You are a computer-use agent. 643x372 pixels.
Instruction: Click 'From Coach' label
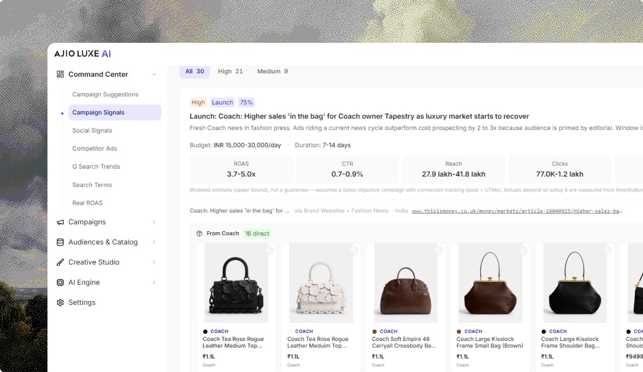pyautogui.click(x=222, y=233)
